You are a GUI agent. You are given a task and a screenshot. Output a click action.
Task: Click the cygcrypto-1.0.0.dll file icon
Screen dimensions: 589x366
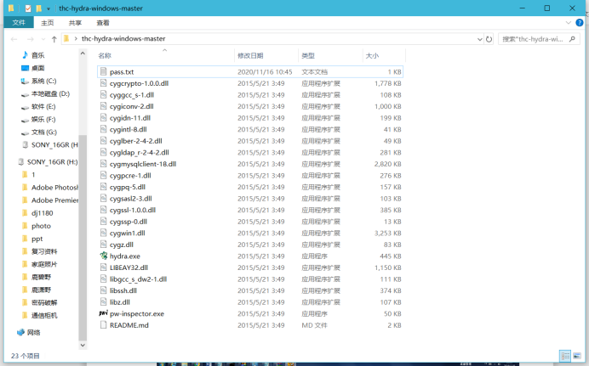(x=103, y=83)
